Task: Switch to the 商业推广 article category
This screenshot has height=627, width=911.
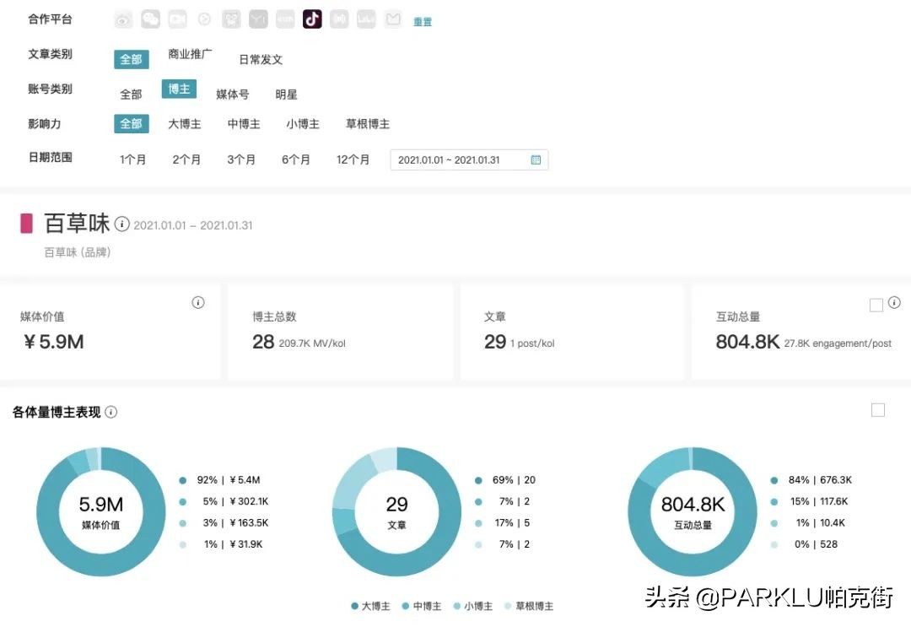Action: (189, 54)
